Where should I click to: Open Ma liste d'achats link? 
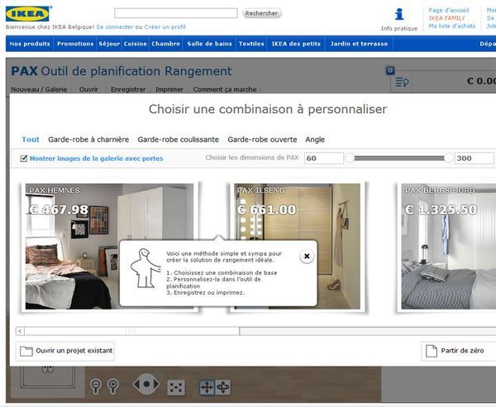(452, 26)
